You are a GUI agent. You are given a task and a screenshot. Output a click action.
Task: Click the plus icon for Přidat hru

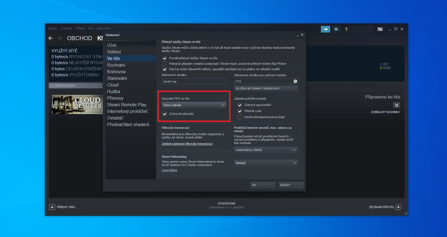pos(52,207)
